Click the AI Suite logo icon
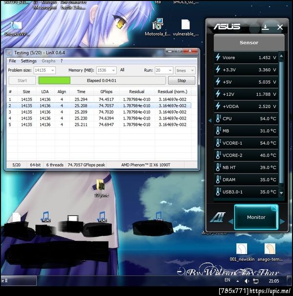 click(218, 217)
